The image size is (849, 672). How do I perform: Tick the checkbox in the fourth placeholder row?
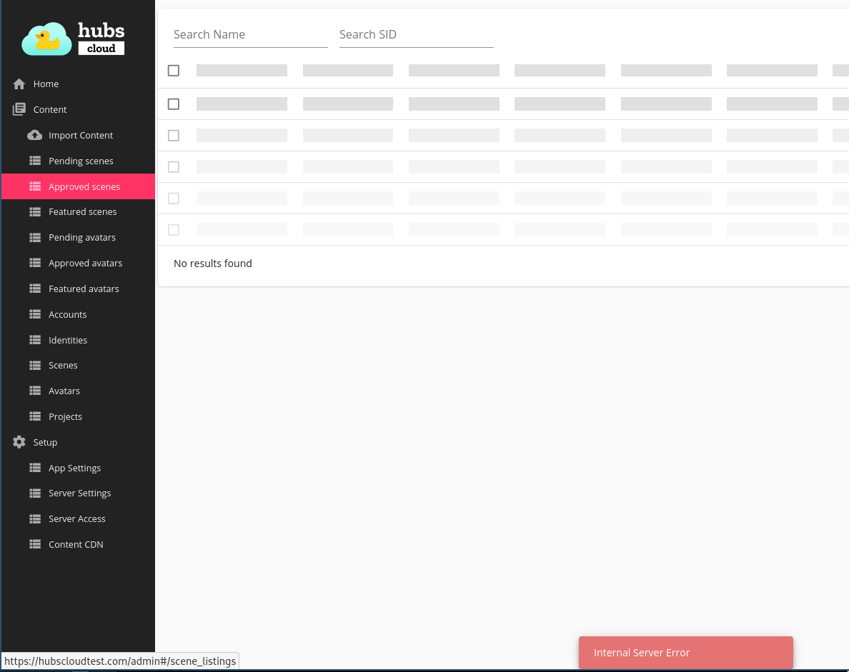click(x=173, y=198)
